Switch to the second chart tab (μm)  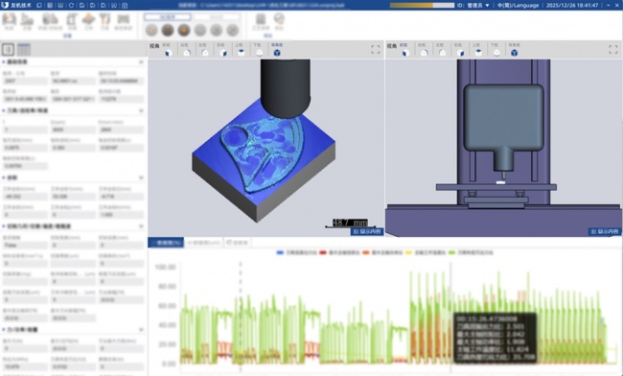click(204, 243)
